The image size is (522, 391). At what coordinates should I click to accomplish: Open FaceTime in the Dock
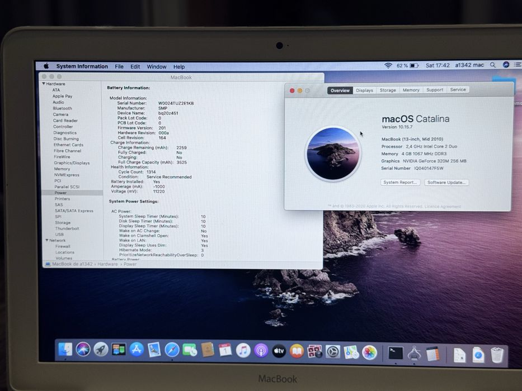click(190, 350)
